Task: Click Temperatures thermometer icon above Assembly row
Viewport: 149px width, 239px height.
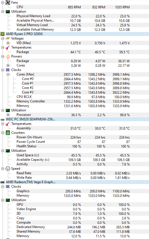Action: pos(8,124)
